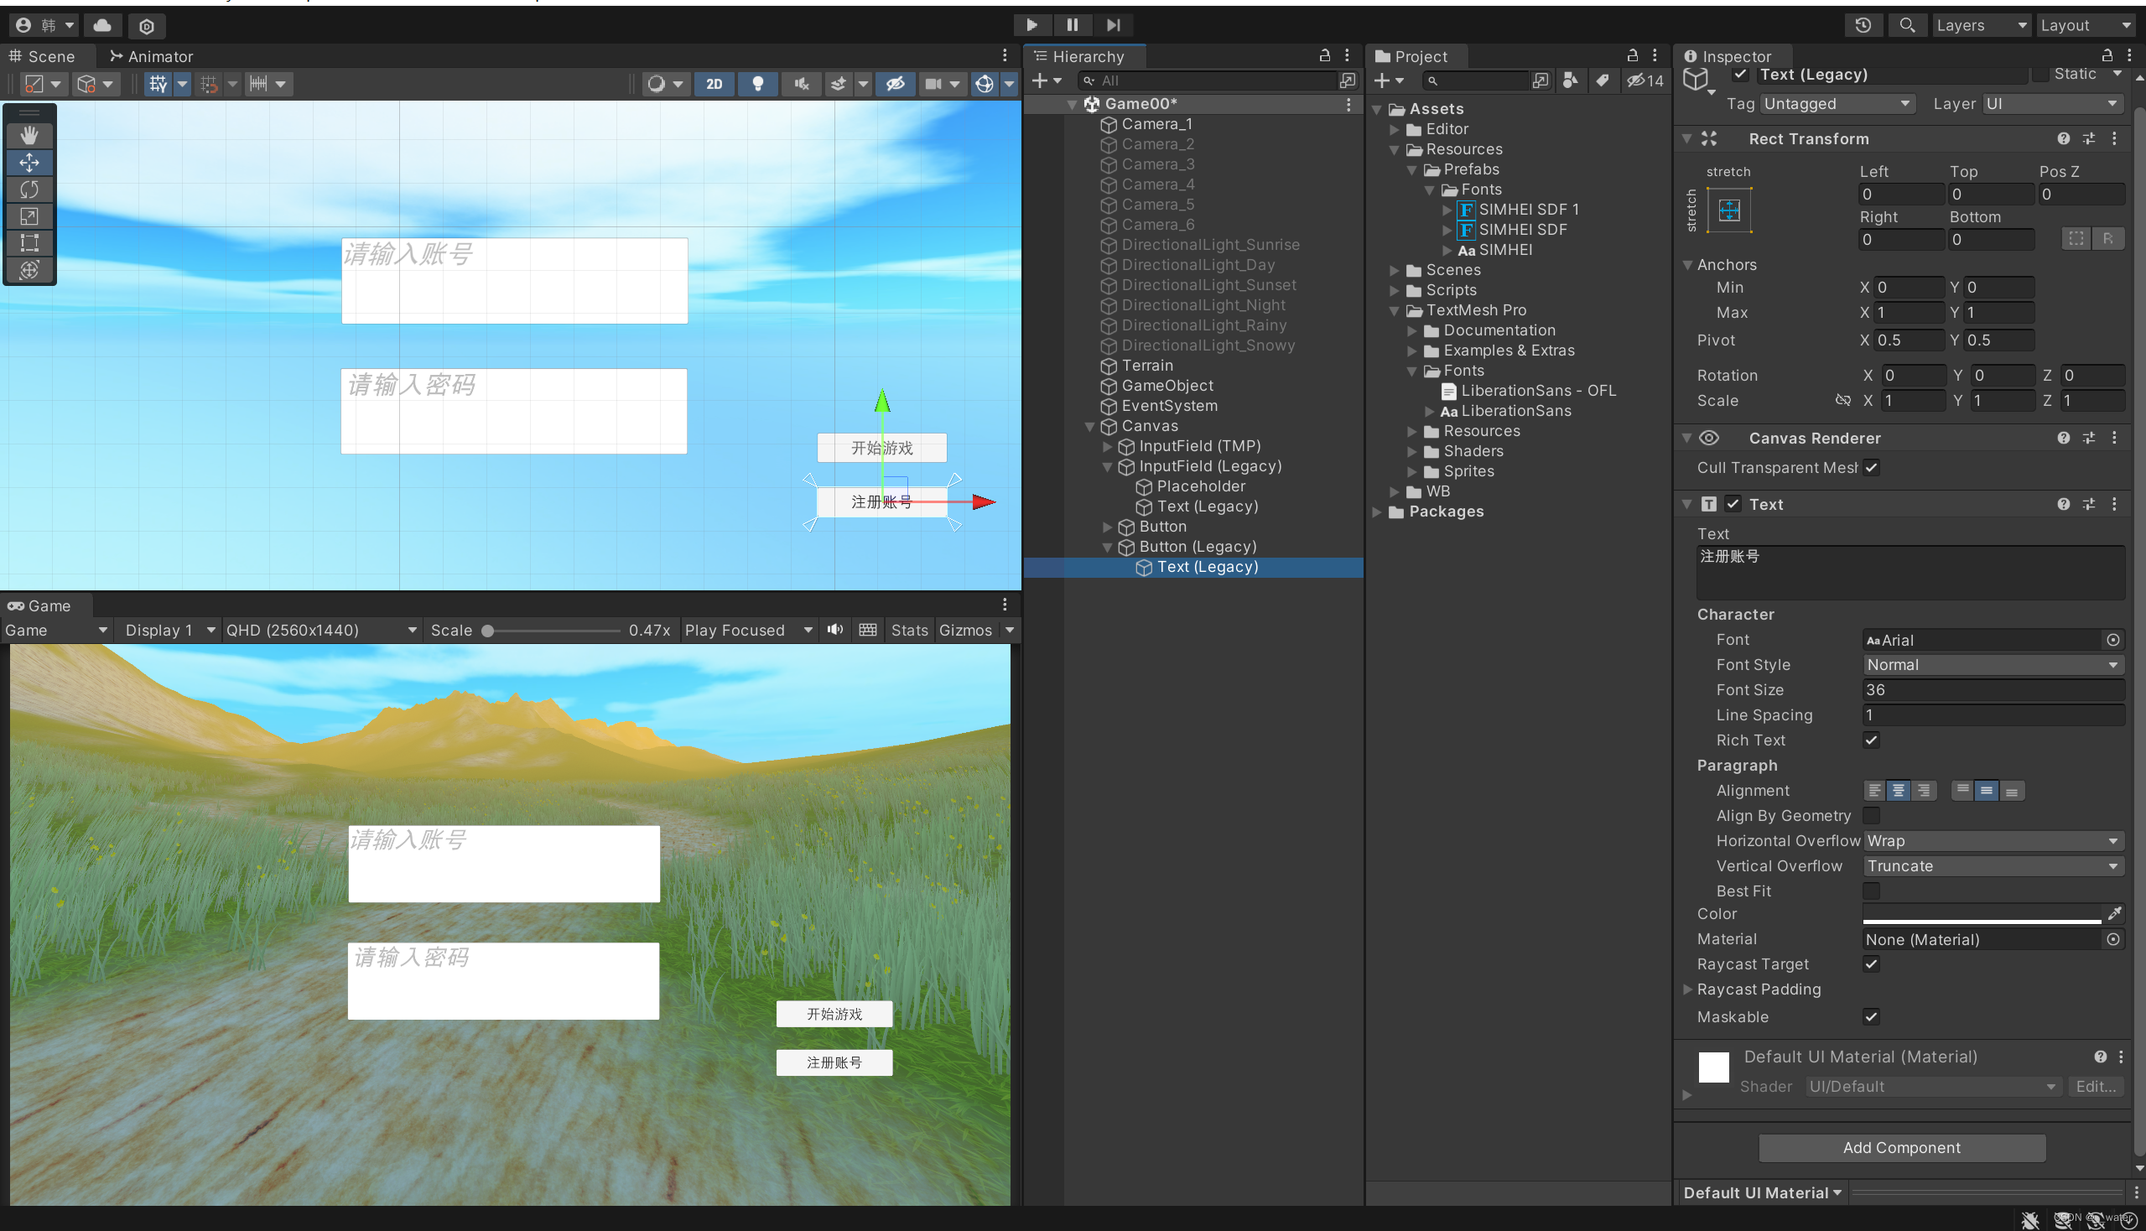Click the Font Size input field

click(1992, 690)
